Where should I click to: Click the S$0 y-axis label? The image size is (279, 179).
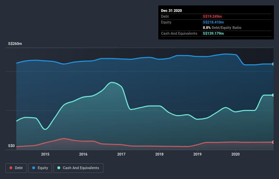pos(12,146)
